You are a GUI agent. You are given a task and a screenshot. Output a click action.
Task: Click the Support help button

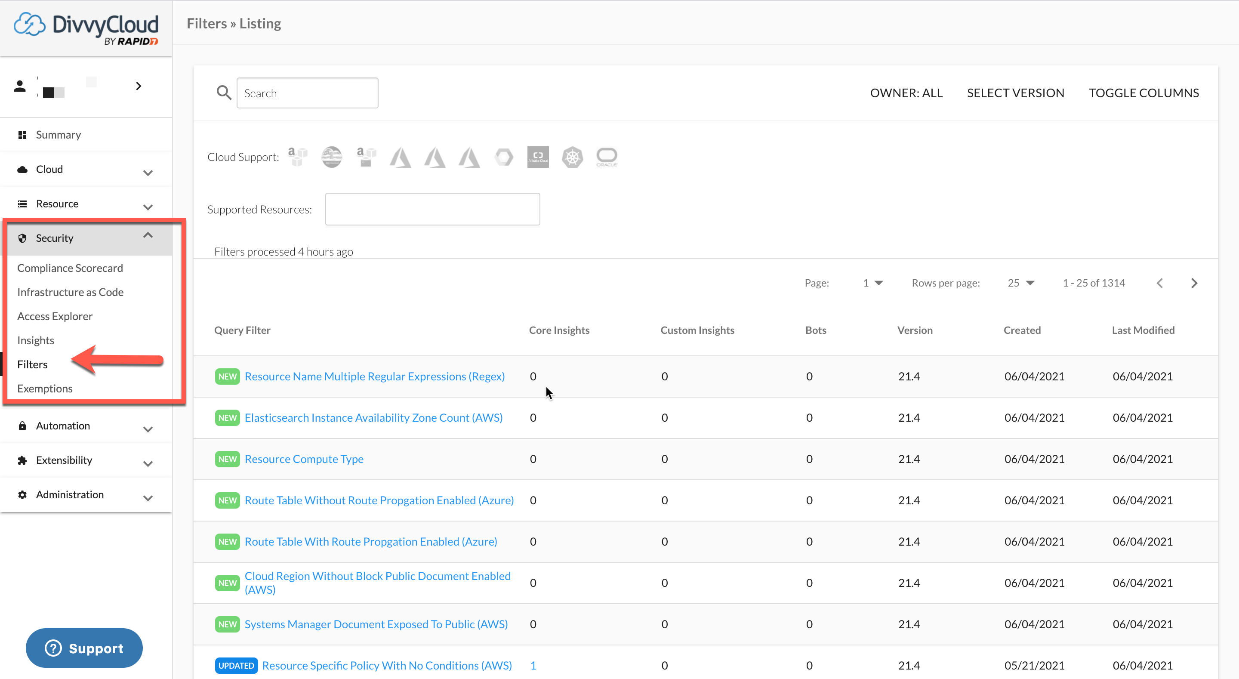coord(84,647)
